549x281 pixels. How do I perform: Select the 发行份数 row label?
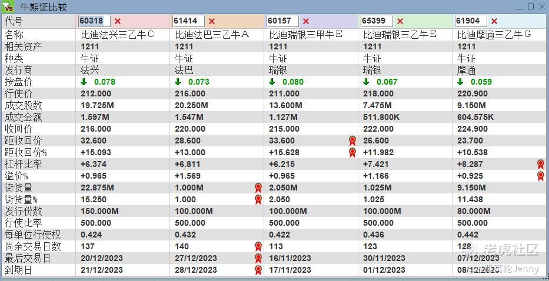[x=23, y=212]
